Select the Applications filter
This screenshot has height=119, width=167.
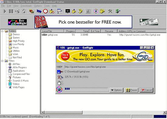19,71
